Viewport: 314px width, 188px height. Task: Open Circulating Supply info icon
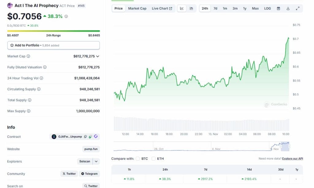[39, 89]
